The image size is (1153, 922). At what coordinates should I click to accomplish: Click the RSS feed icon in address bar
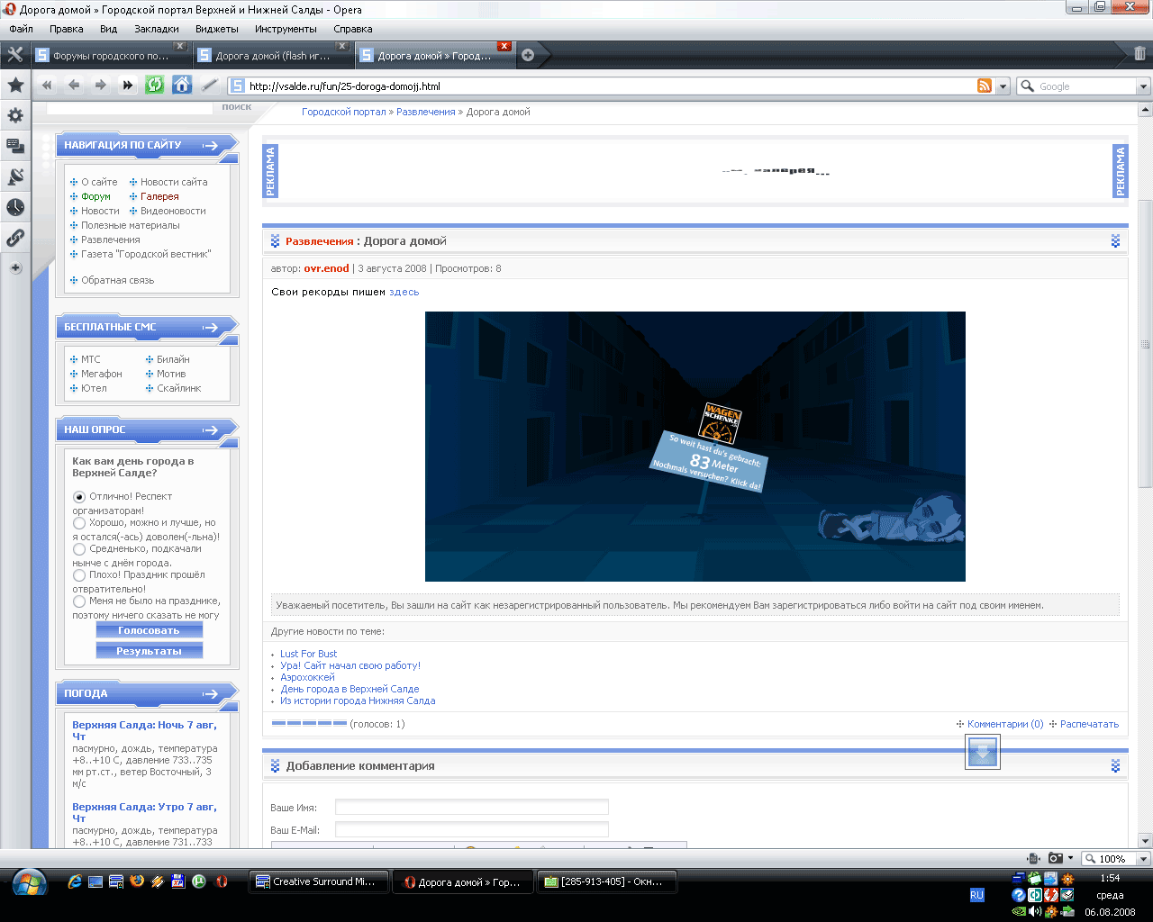[985, 86]
